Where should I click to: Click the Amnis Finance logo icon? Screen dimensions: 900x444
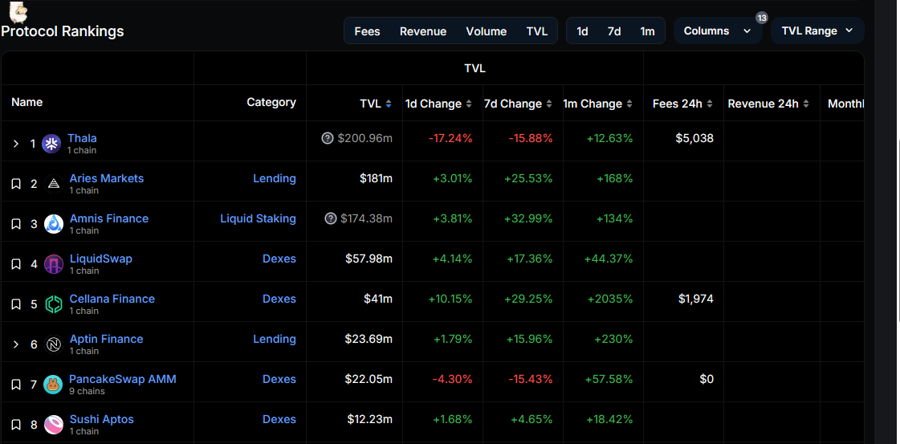click(x=53, y=224)
